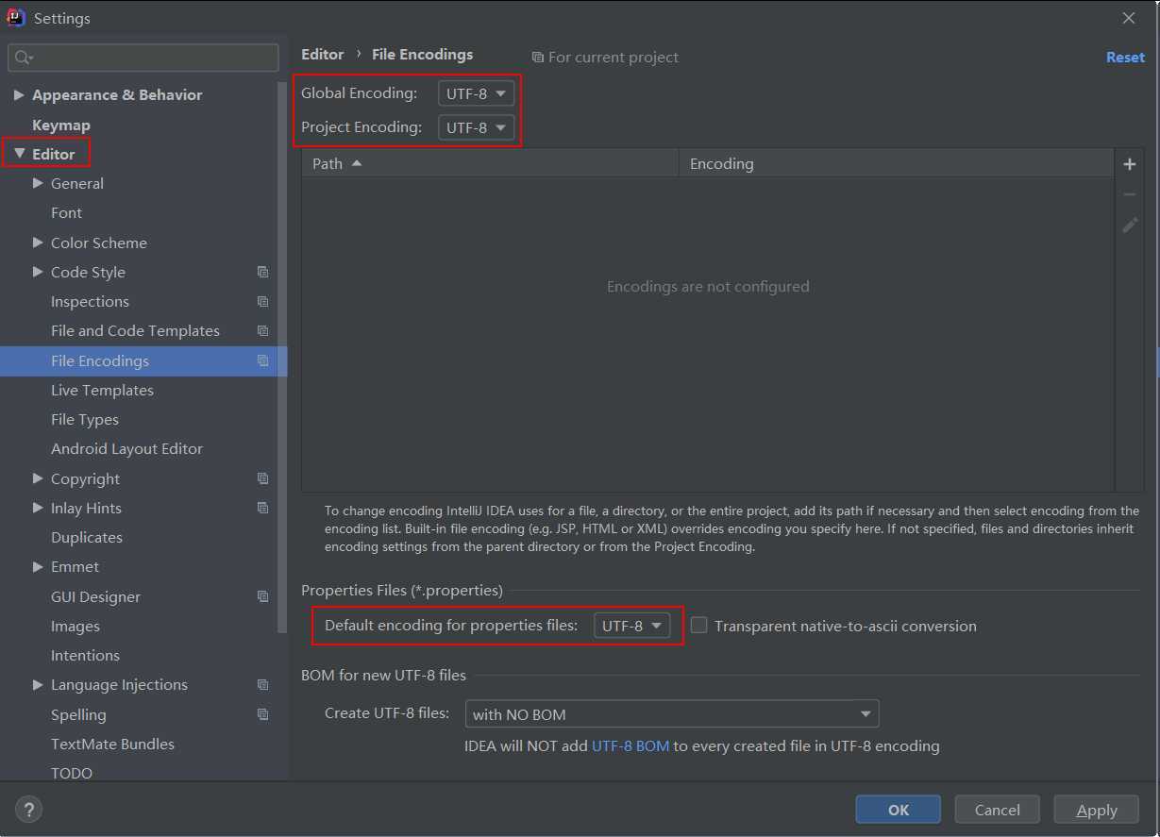The image size is (1160, 837).
Task: Expand the Emmet node arrow
Action: pyautogui.click(x=38, y=566)
